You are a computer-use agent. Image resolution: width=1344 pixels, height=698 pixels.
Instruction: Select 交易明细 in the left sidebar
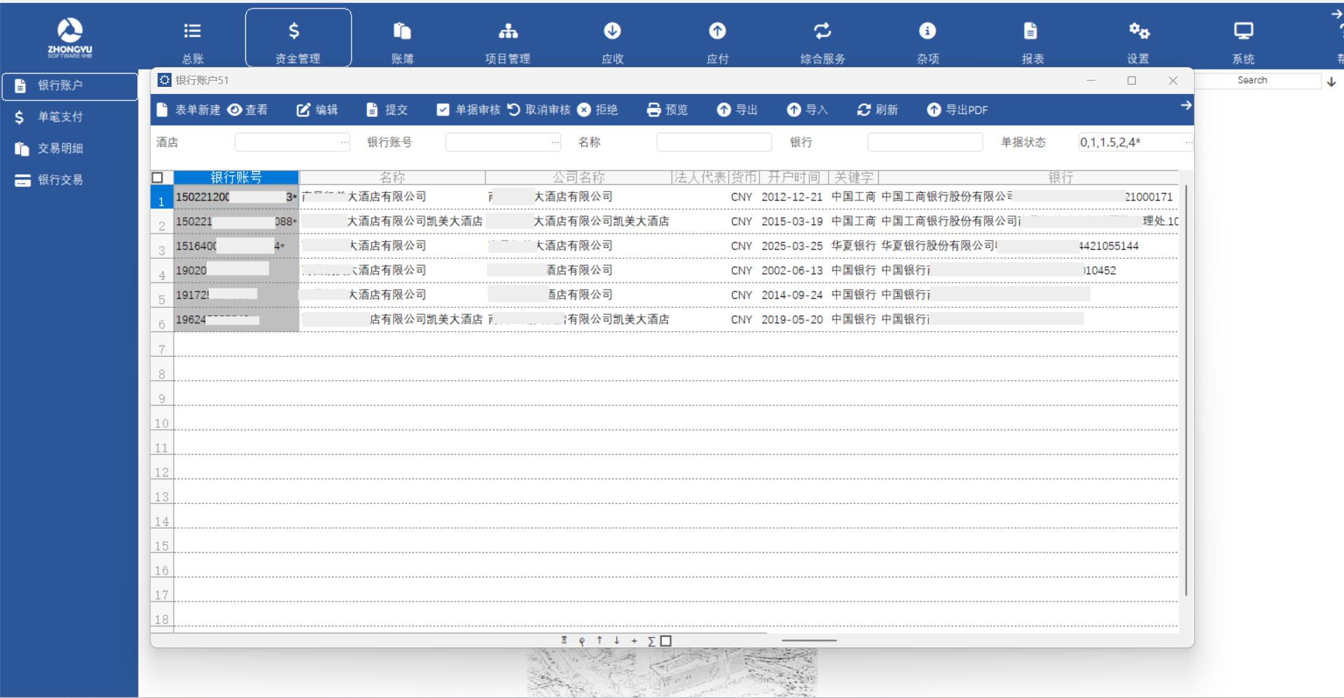pyautogui.click(x=60, y=149)
